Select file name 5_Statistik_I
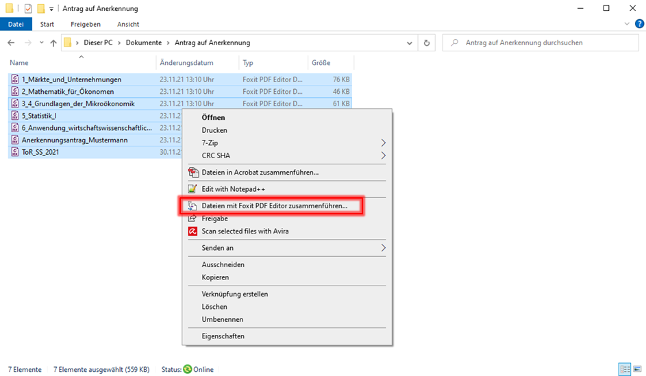The width and height of the screenshot is (646, 376). (x=39, y=116)
